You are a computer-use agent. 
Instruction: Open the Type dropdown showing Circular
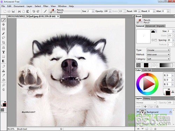point(158,50)
